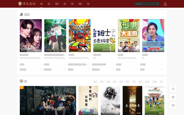Viewport: 184px width, 115px height.
Task: Open the 夫を殺したはずなのに drama poster
Action: 31,36
